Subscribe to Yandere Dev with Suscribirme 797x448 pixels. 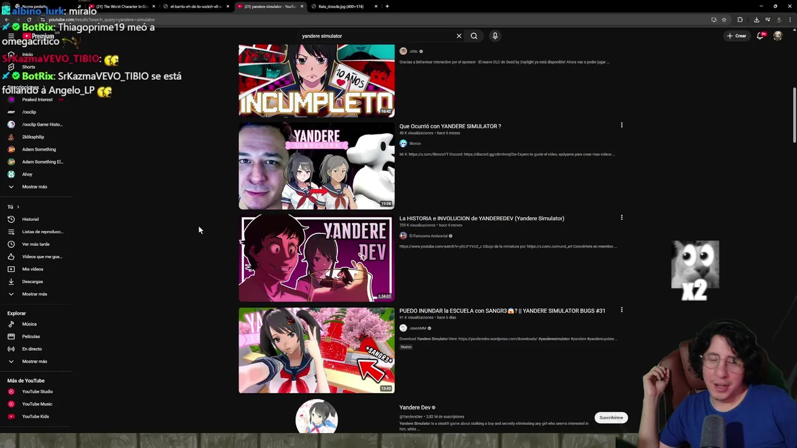[611, 418]
